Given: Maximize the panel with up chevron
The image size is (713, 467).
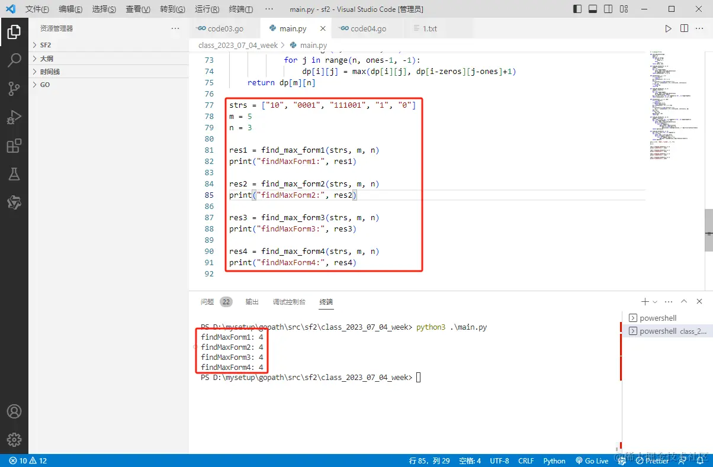Looking at the screenshot, I should tap(684, 302).
